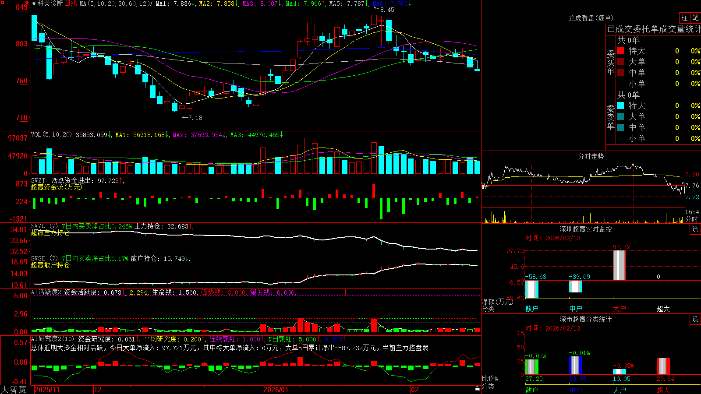Image resolution: width=701 pixels, height=394 pixels.
Task: Click the blue 33.07 中户 bar in 深市超赢分类统计
Action: click(576, 366)
